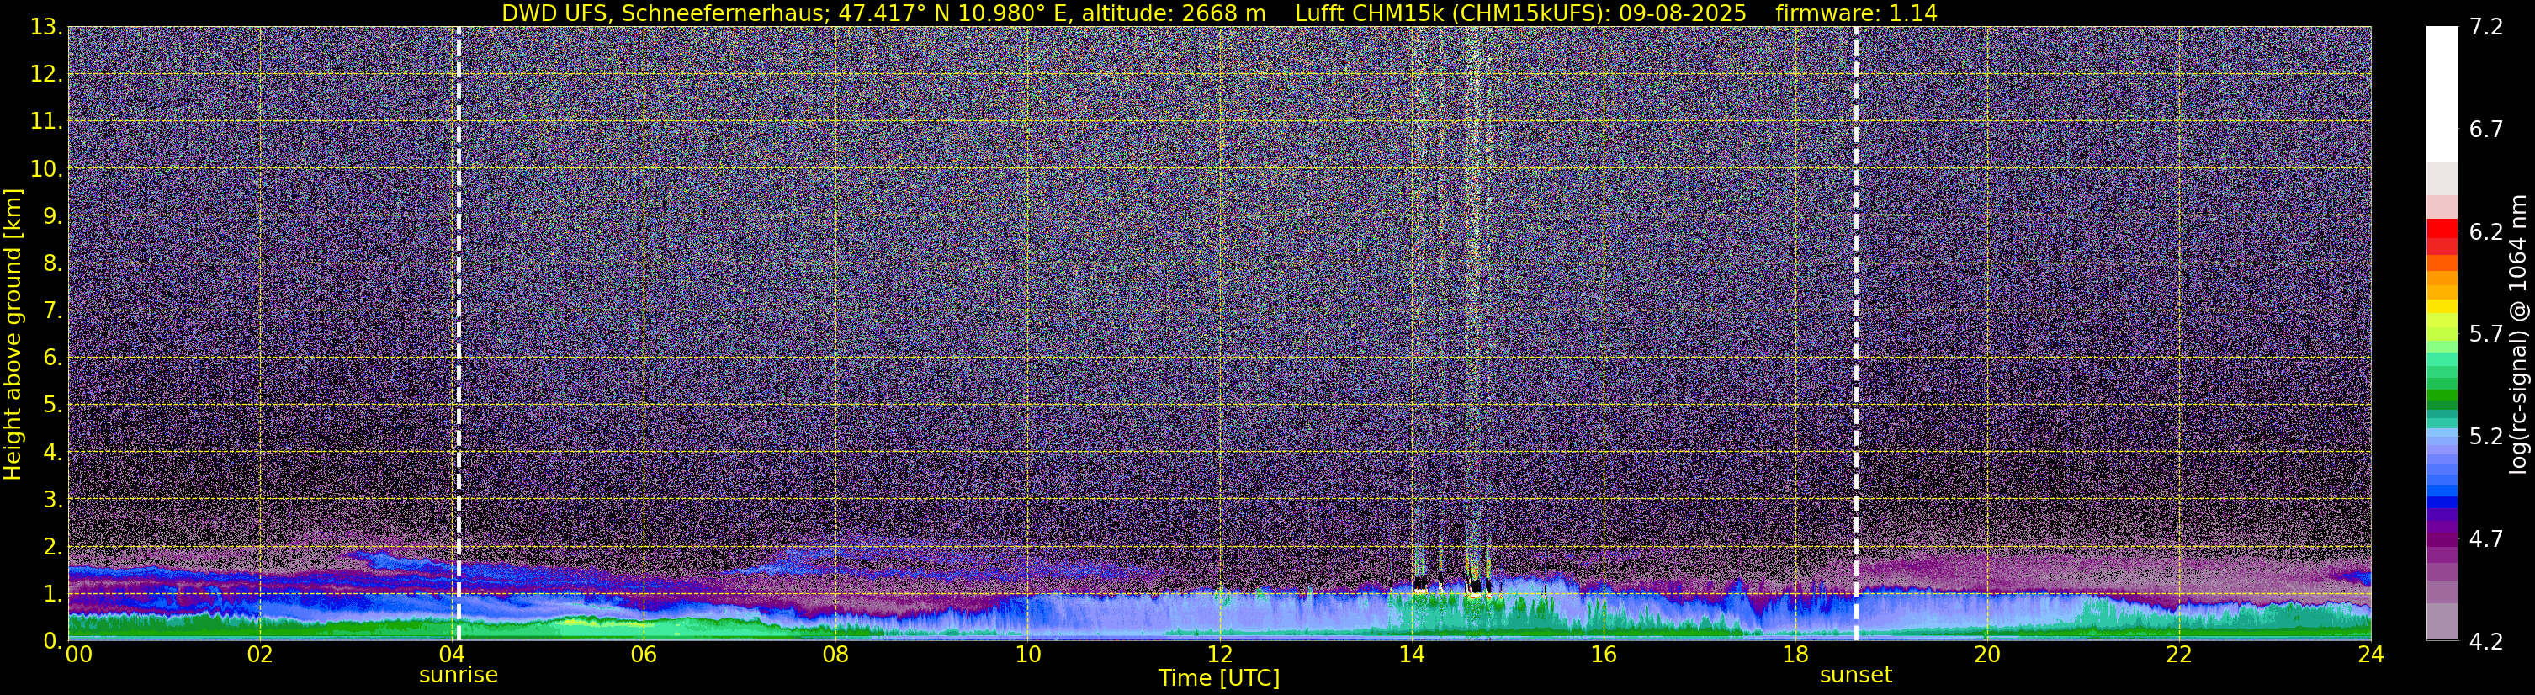This screenshot has width=2535, height=695.
Task: Click the time axis tick label 20
Action: (1987, 655)
